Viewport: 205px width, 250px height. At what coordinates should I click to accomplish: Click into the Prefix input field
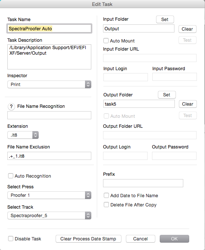point(143,183)
